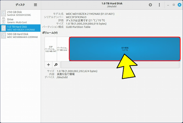Open the gear partition options menu
Screen dimensions: 183x123
coord(56,65)
